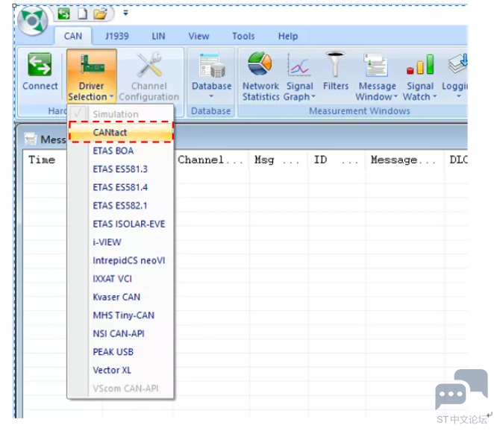Switch to the J1939 ribbon tab
Viewport: 494px width, 431px height.
click(x=117, y=37)
